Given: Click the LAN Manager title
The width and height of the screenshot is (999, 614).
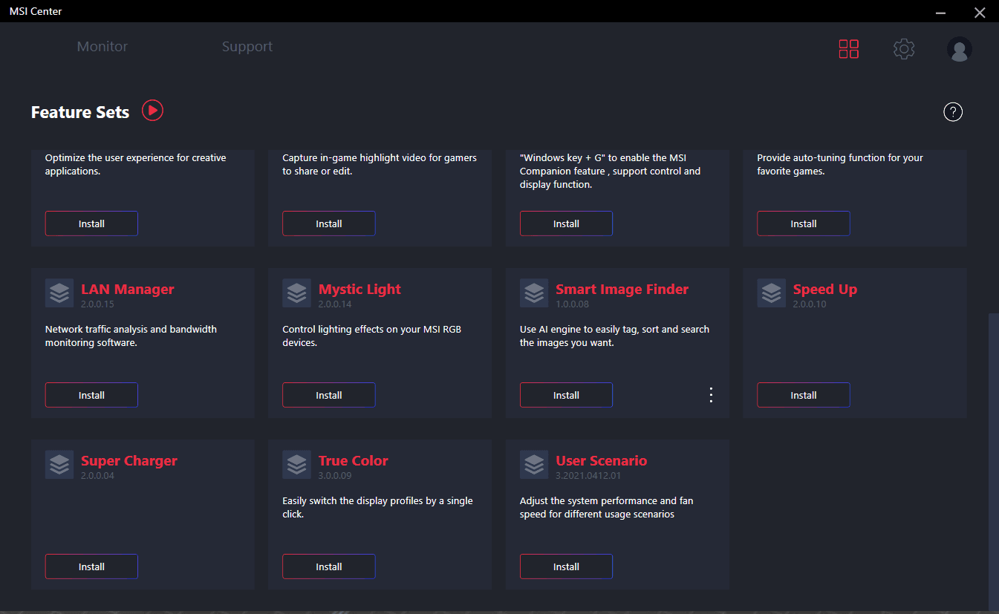Looking at the screenshot, I should (x=128, y=290).
